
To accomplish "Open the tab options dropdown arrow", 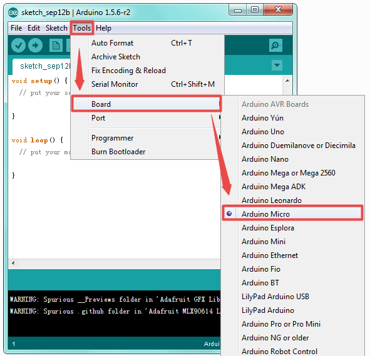I will click(277, 65).
